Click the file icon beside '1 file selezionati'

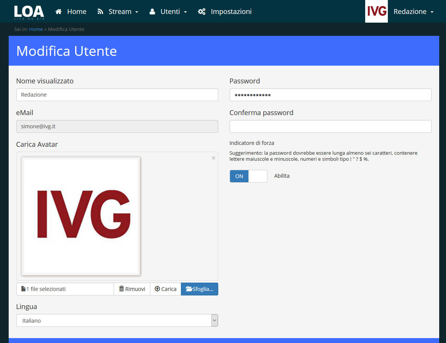point(23,289)
